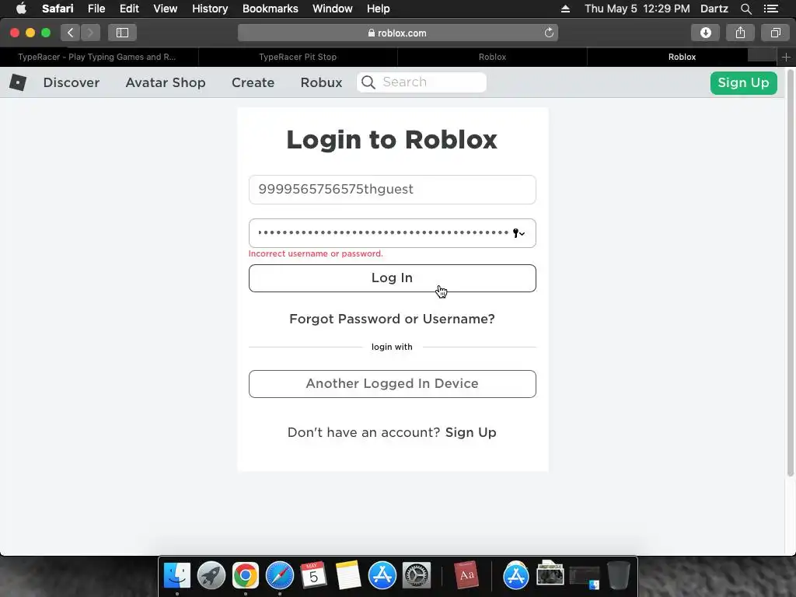This screenshot has width=796, height=597.
Task: Open App Store icon left of System Preferences
Action: [x=382, y=575]
